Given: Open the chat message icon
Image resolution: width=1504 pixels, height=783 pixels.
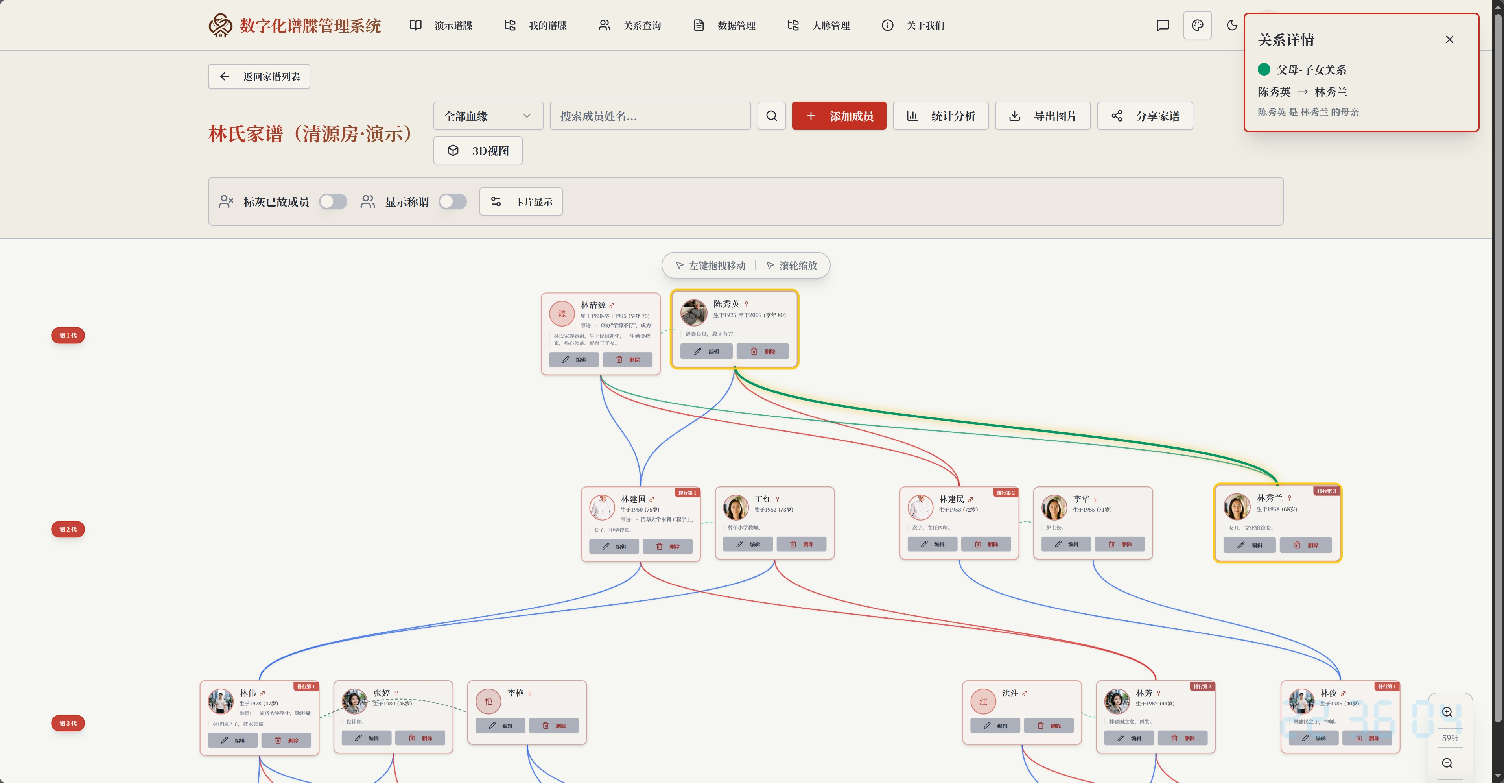Looking at the screenshot, I should pyautogui.click(x=1163, y=25).
